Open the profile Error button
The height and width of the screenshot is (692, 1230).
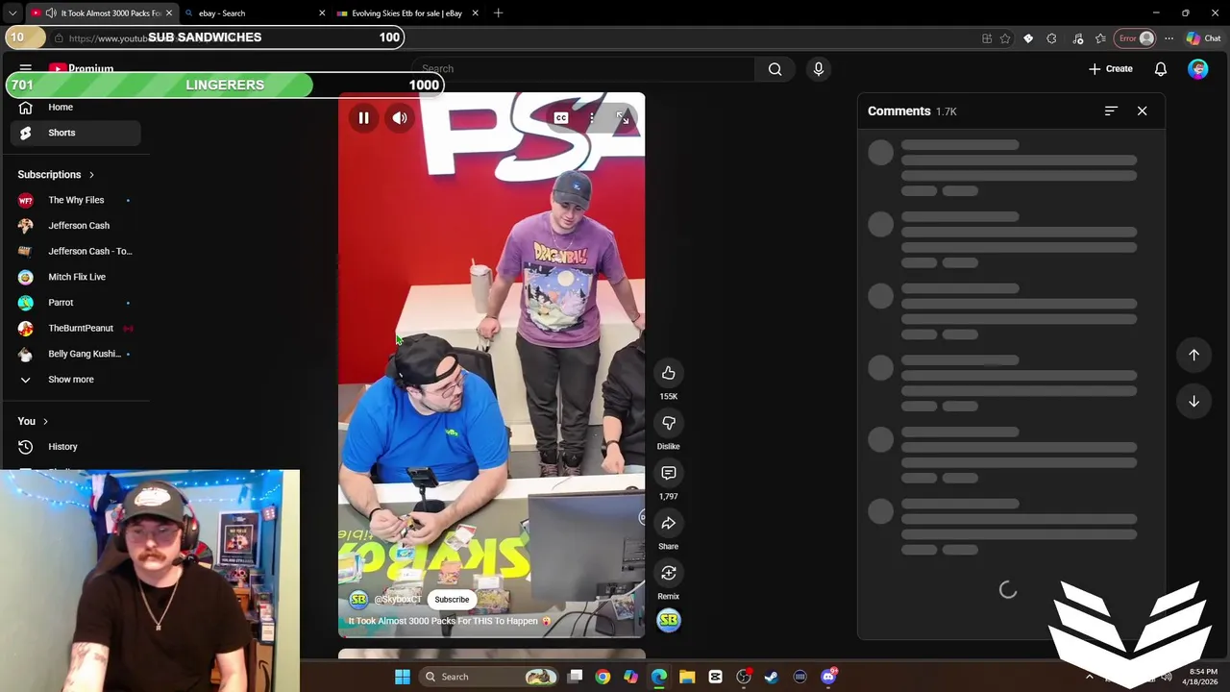[1136, 38]
